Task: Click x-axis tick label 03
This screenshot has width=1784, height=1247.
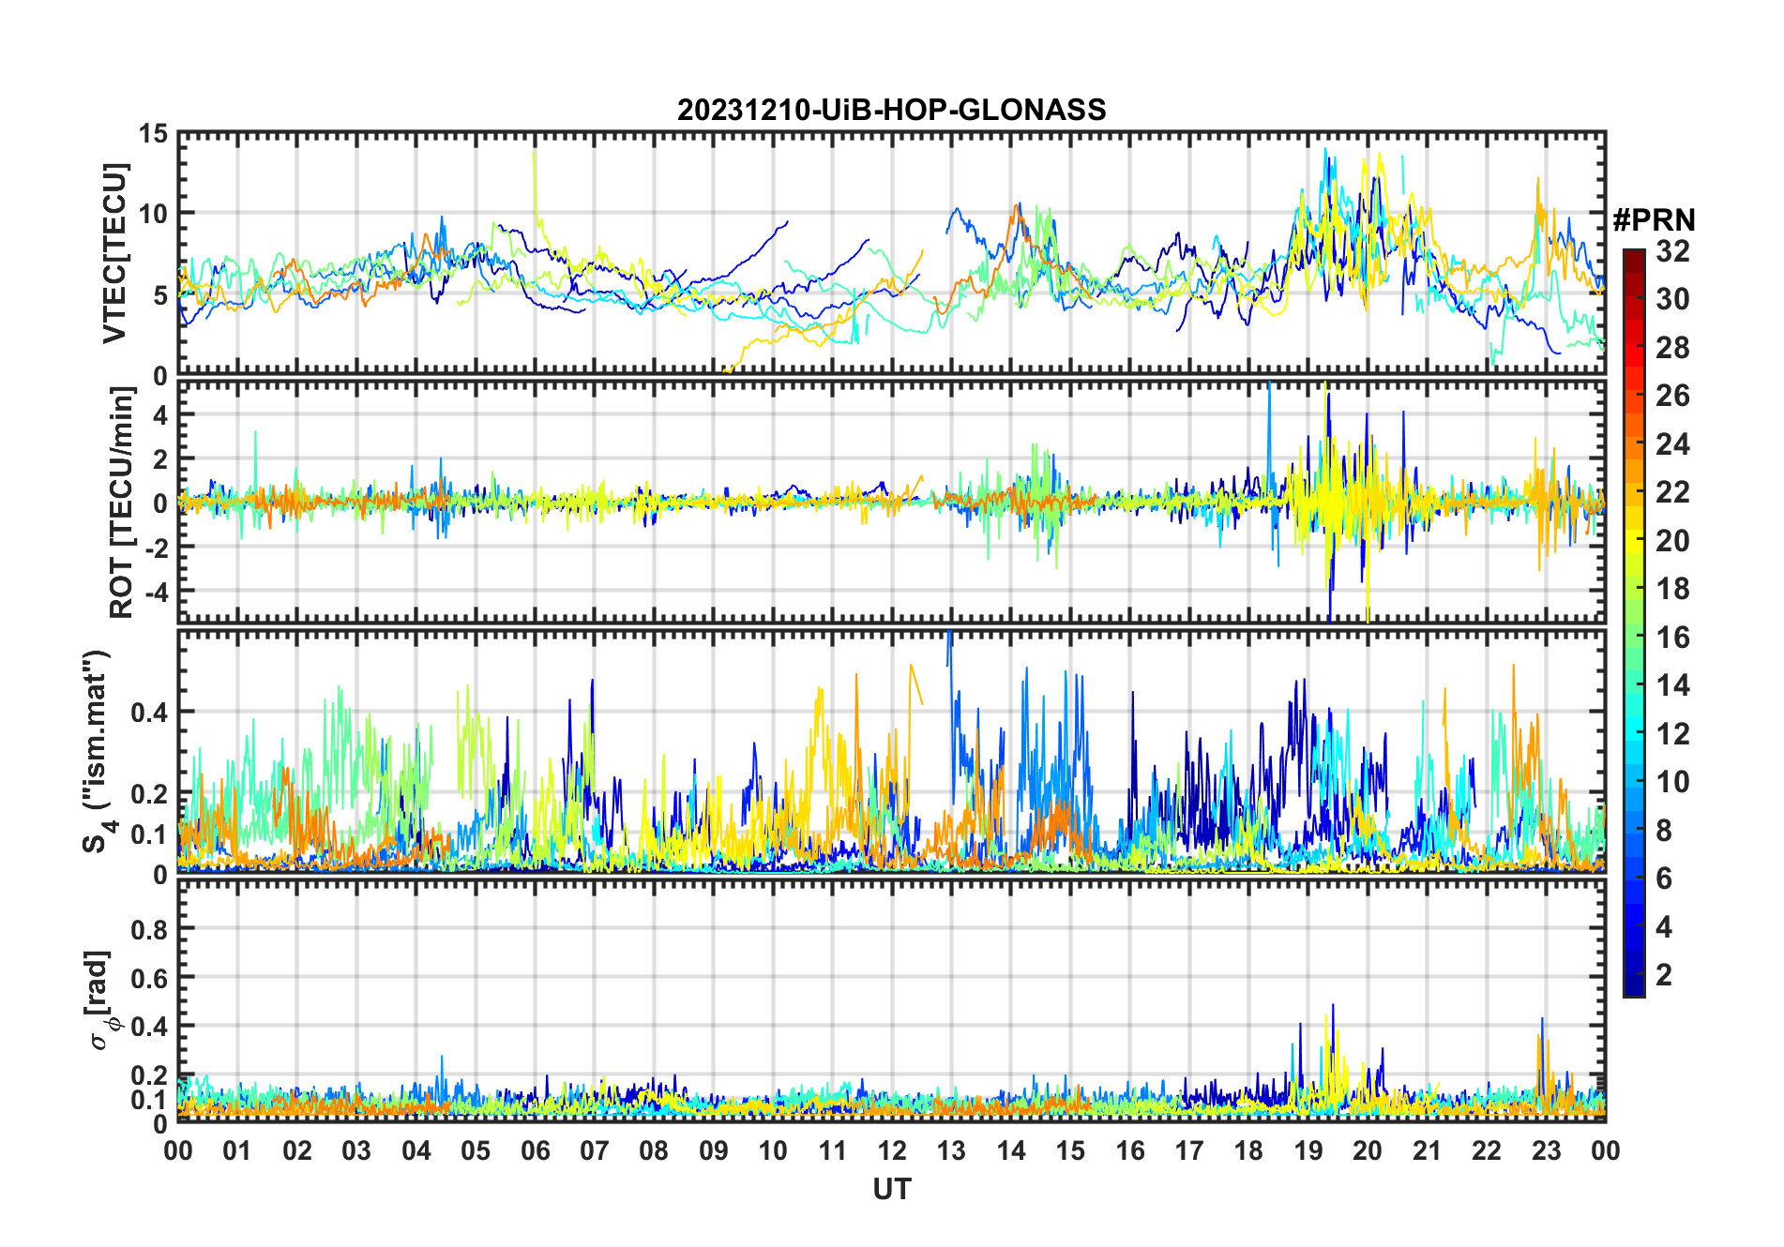Action: coord(356,1150)
